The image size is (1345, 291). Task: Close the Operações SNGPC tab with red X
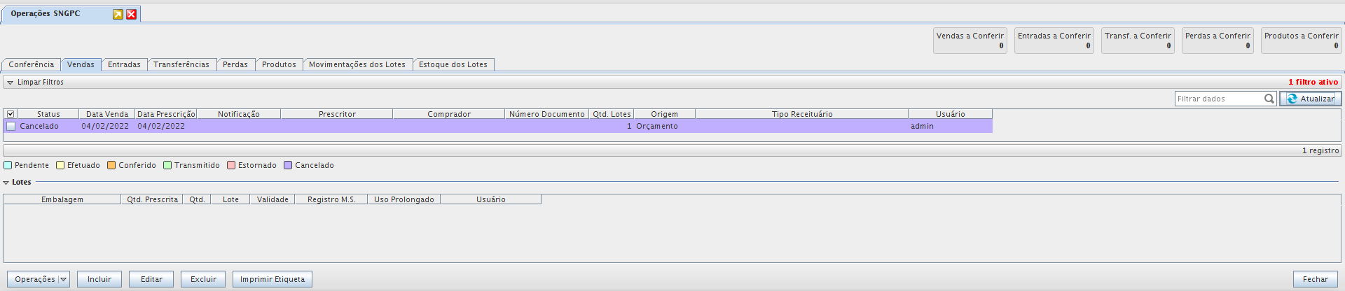[131, 14]
